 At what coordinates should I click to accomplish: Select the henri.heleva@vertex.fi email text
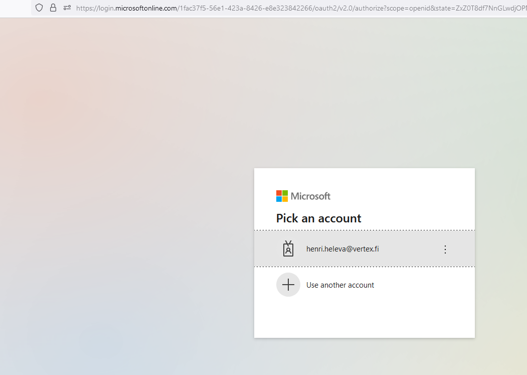(342, 248)
